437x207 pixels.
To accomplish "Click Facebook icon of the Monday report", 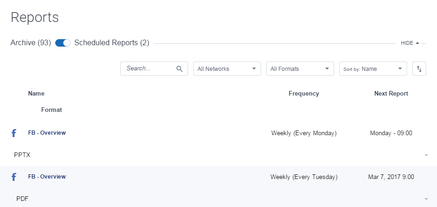I will (14, 133).
